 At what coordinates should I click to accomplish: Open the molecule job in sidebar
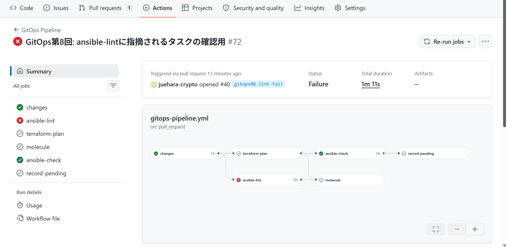tap(66, 147)
